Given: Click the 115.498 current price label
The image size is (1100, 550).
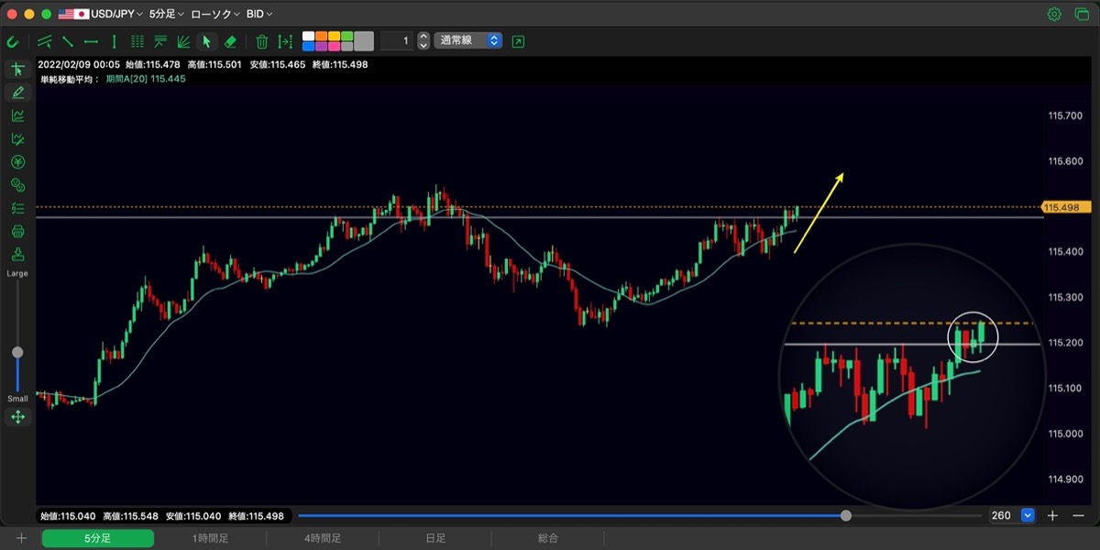Looking at the screenshot, I should [x=1066, y=207].
